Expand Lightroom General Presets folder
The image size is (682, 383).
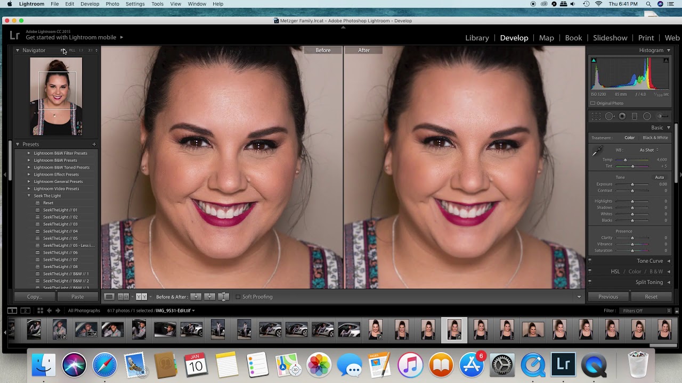(x=29, y=181)
